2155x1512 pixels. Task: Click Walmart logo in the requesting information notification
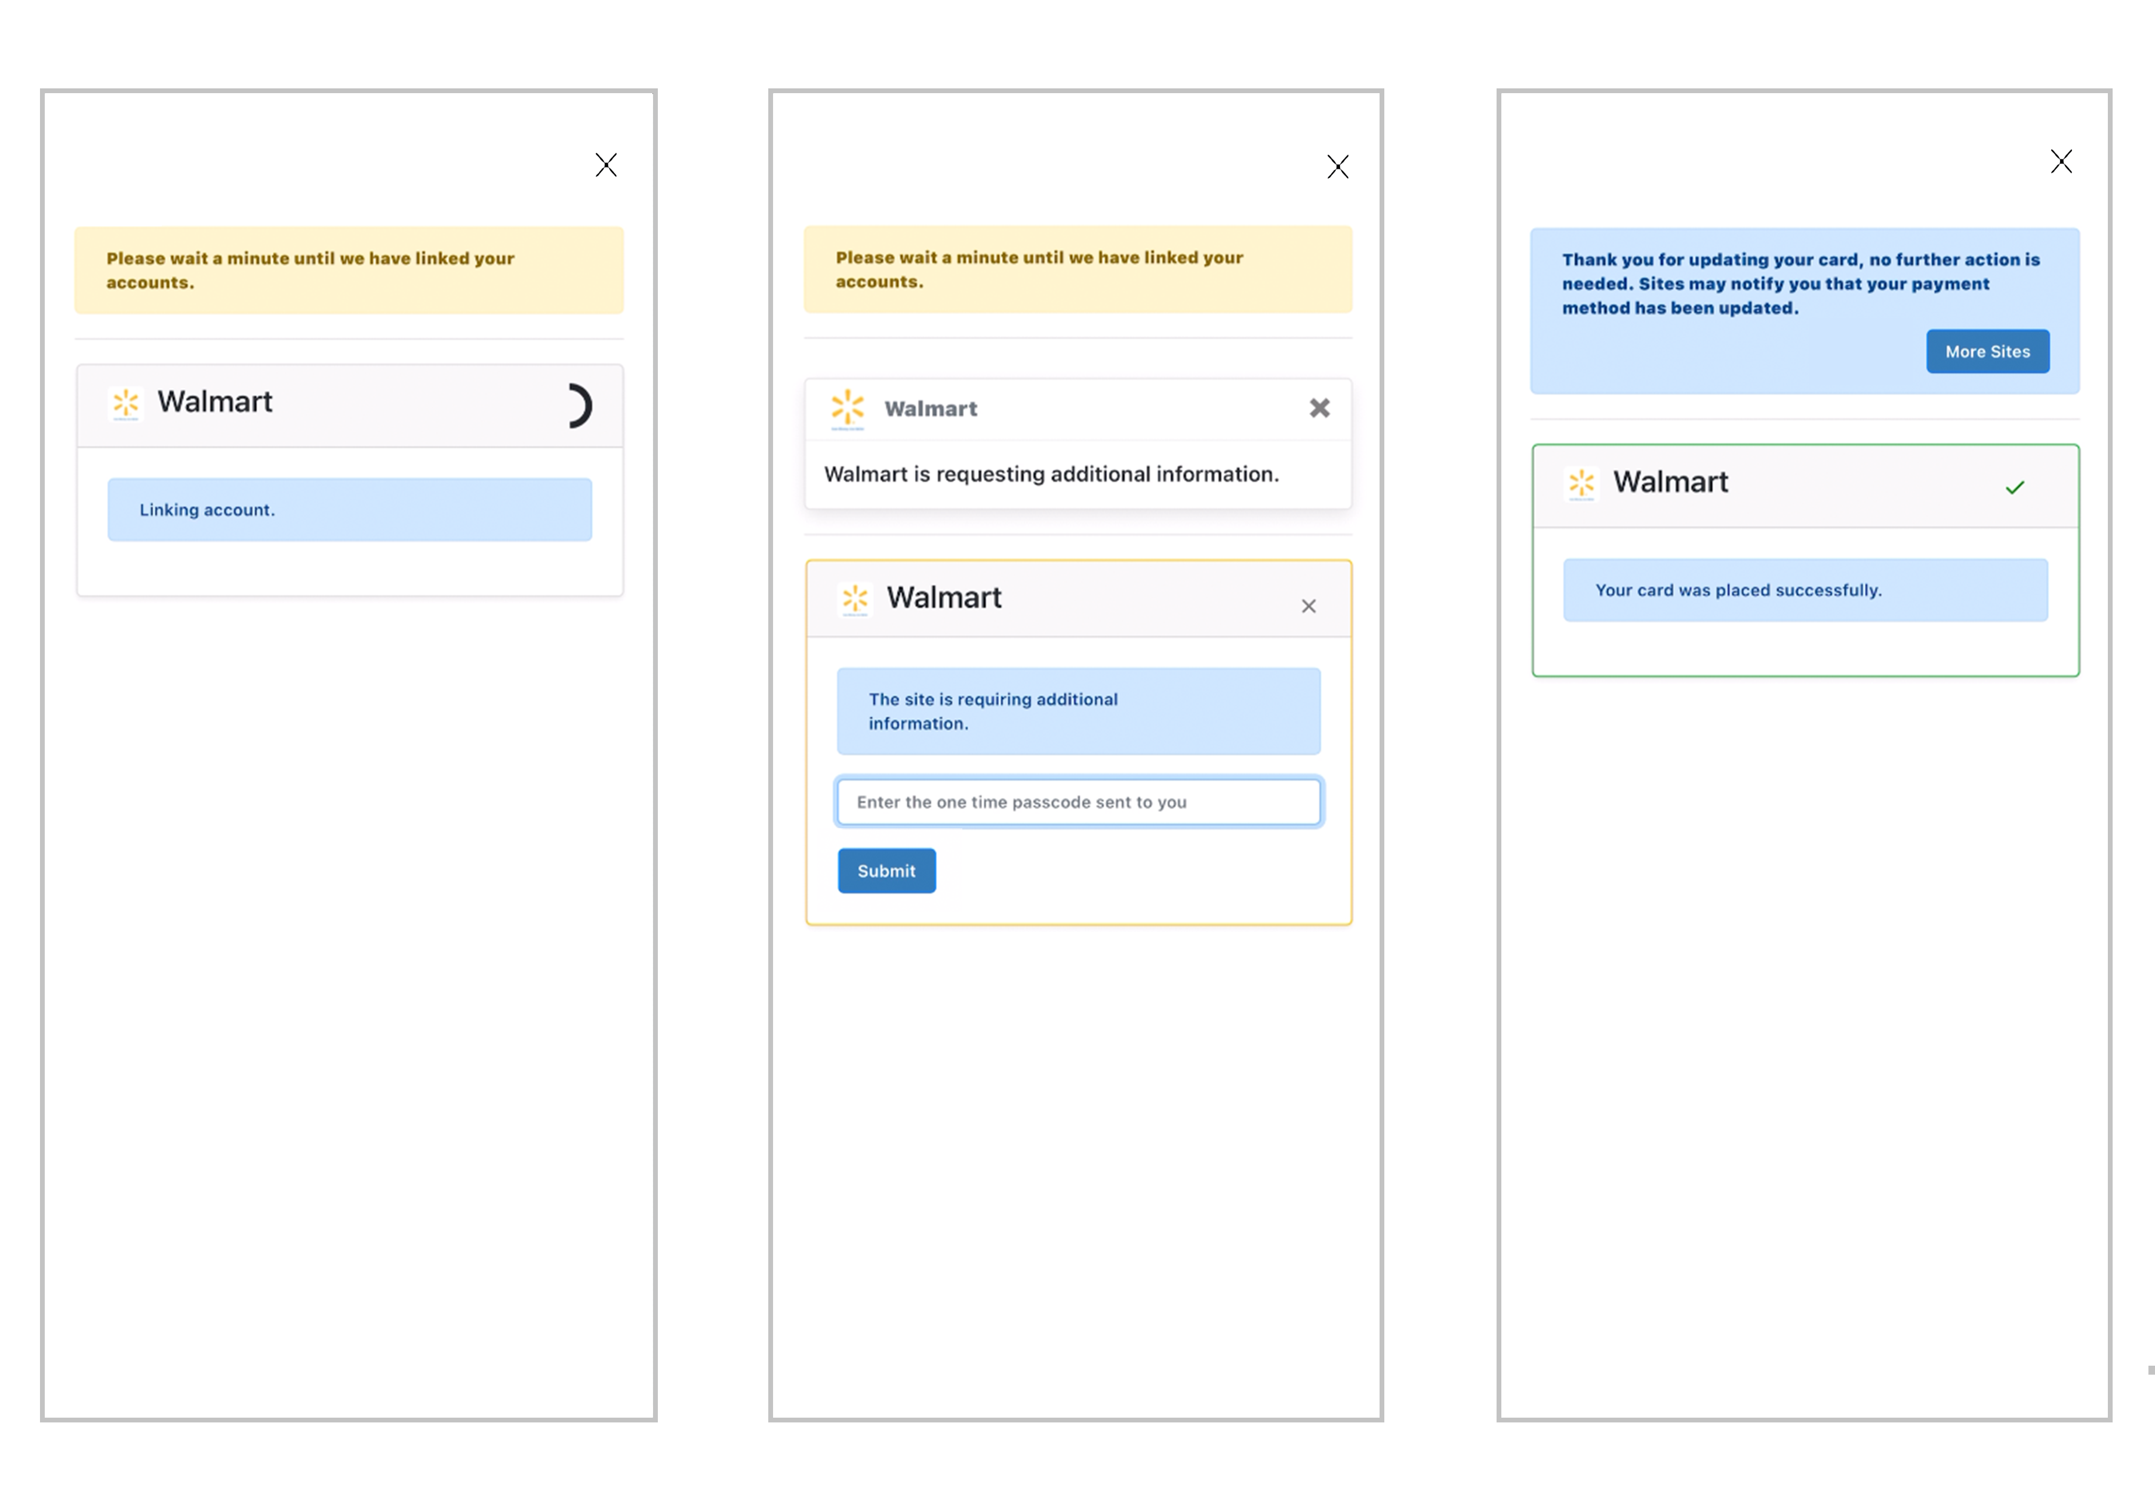coord(848,408)
